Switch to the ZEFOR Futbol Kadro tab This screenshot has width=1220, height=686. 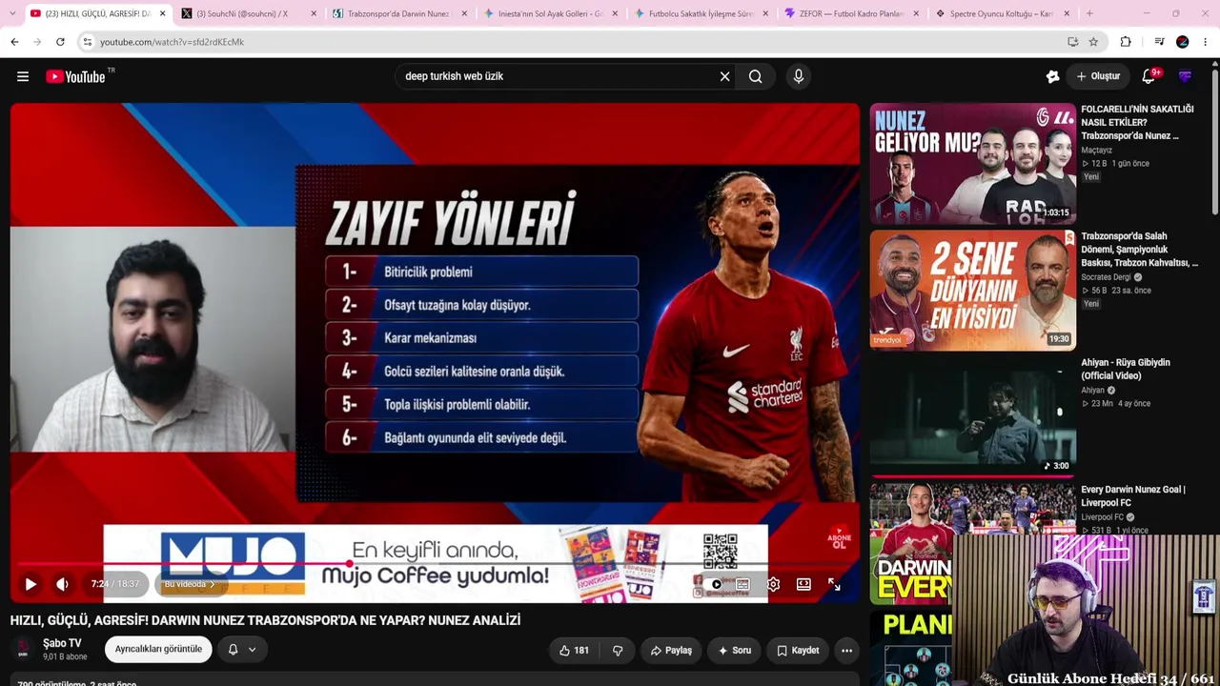pyautogui.click(x=852, y=13)
